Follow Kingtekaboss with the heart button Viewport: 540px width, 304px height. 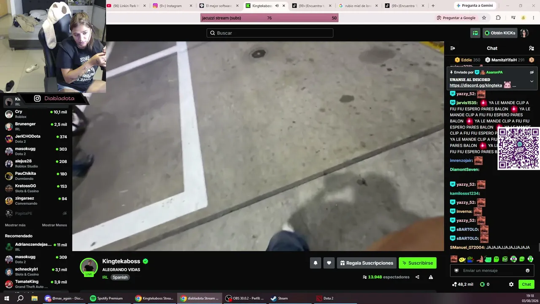coord(329,263)
